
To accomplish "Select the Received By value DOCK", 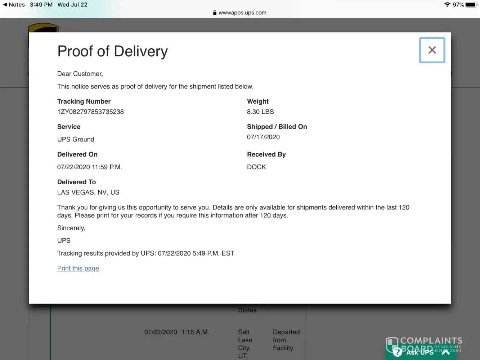I will tap(256, 167).
